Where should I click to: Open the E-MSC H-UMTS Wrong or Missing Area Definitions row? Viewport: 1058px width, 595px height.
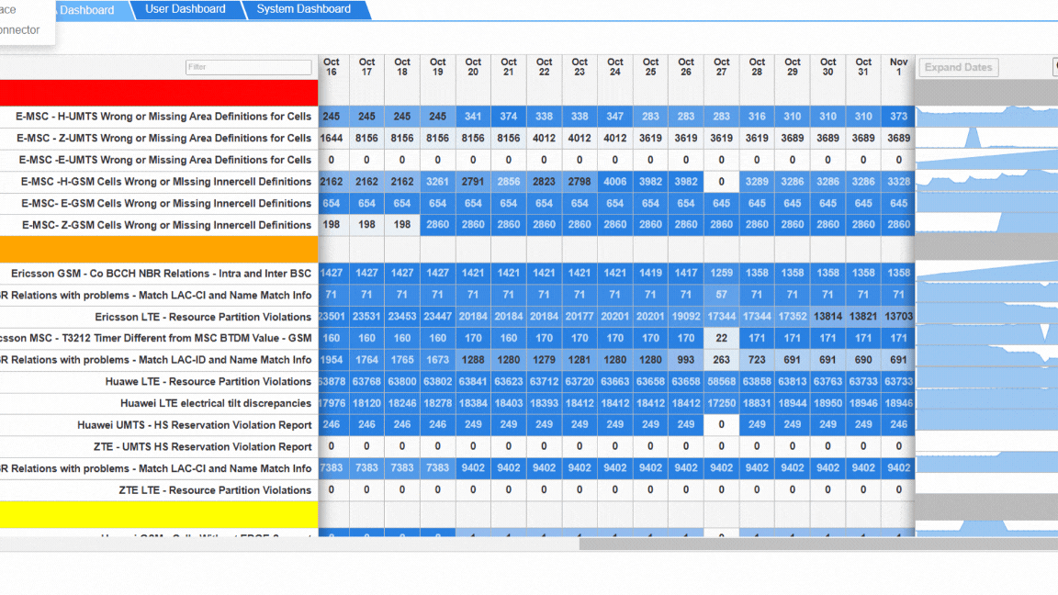pyautogui.click(x=163, y=117)
